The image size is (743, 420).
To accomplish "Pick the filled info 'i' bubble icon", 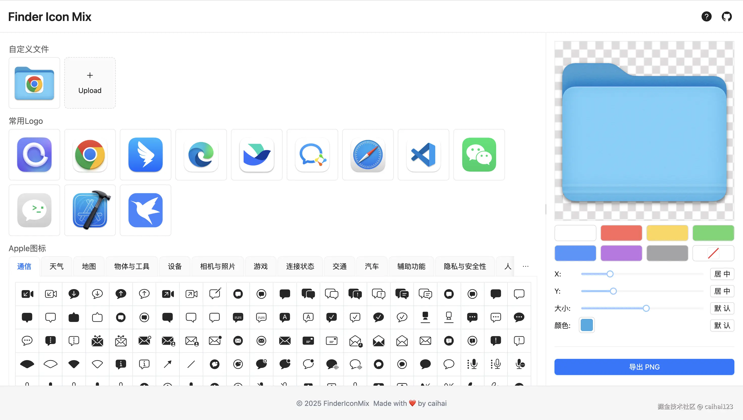I will 121,364.
